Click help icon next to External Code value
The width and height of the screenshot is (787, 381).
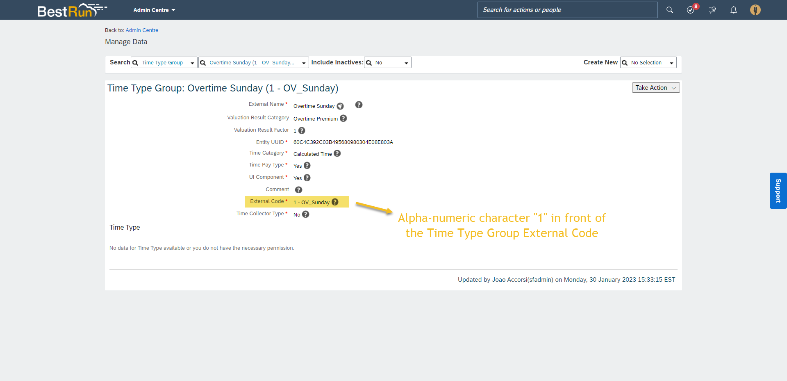tap(335, 202)
